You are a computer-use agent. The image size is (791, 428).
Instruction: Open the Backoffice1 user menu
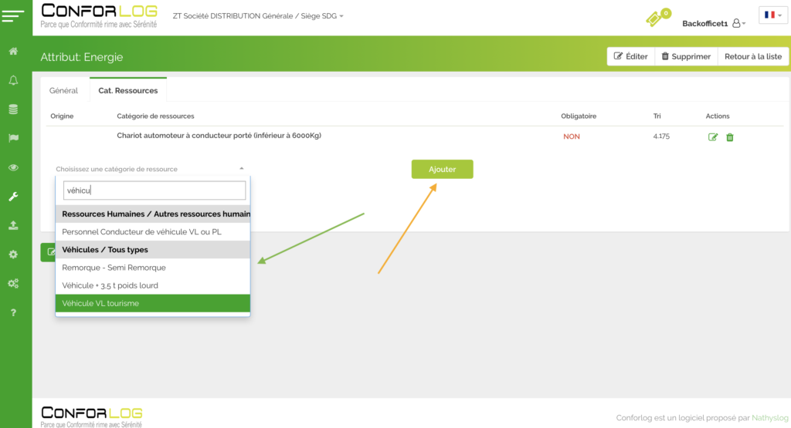pyautogui.click(x=713, y=24)
